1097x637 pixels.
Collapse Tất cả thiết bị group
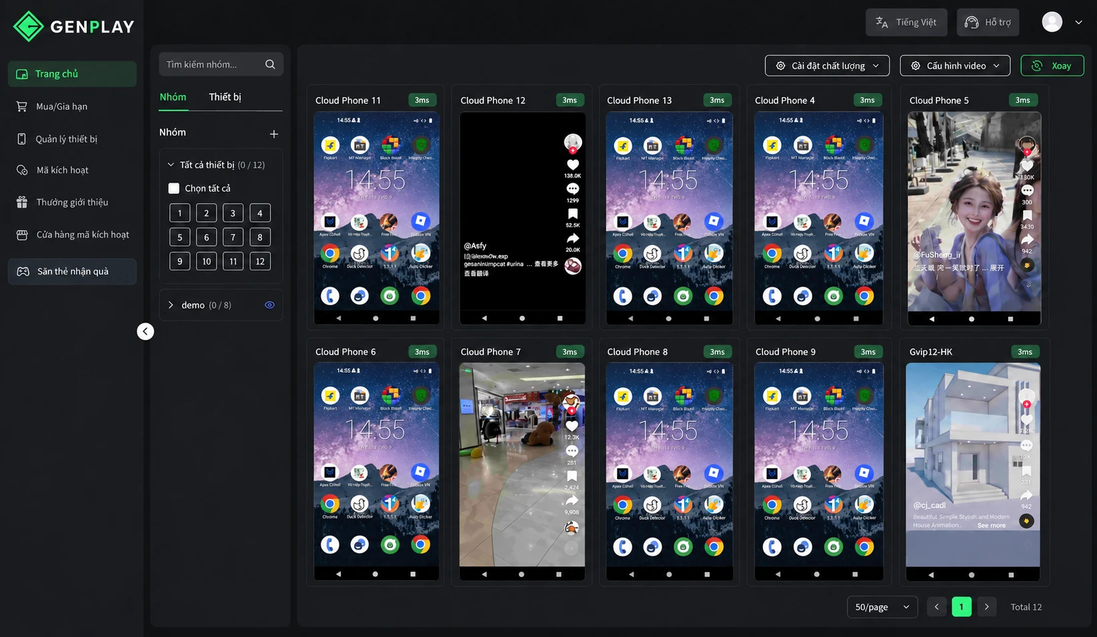(x=171, y=165)
